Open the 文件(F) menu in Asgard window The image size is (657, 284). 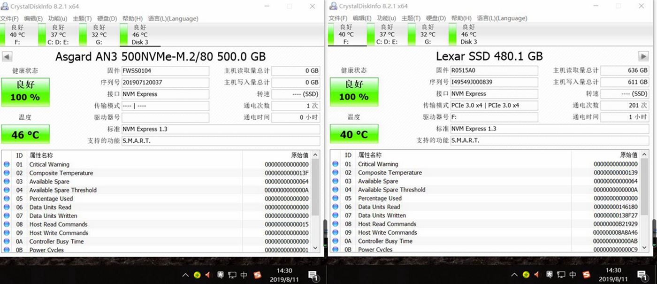(x=9, y=18)
